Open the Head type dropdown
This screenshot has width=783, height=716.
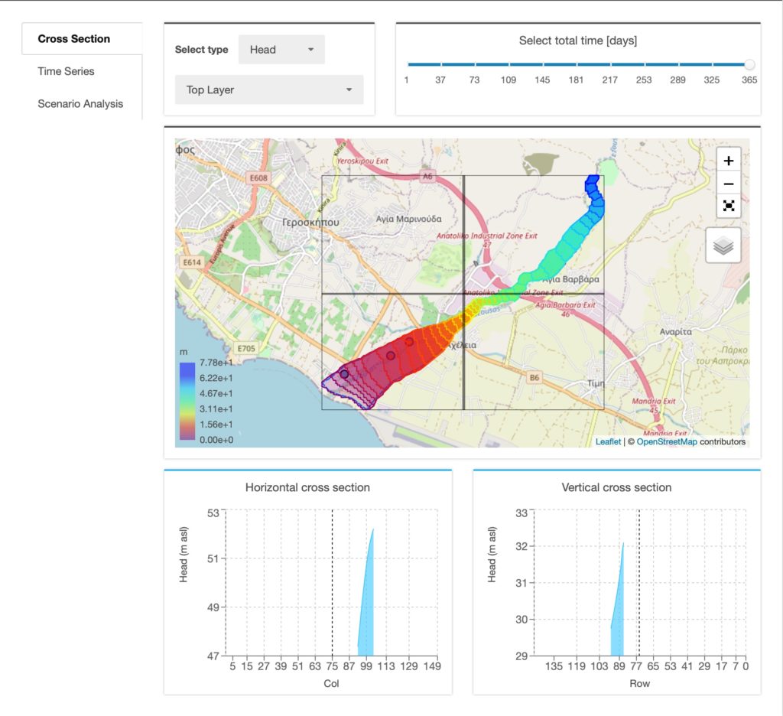point(281,50)
